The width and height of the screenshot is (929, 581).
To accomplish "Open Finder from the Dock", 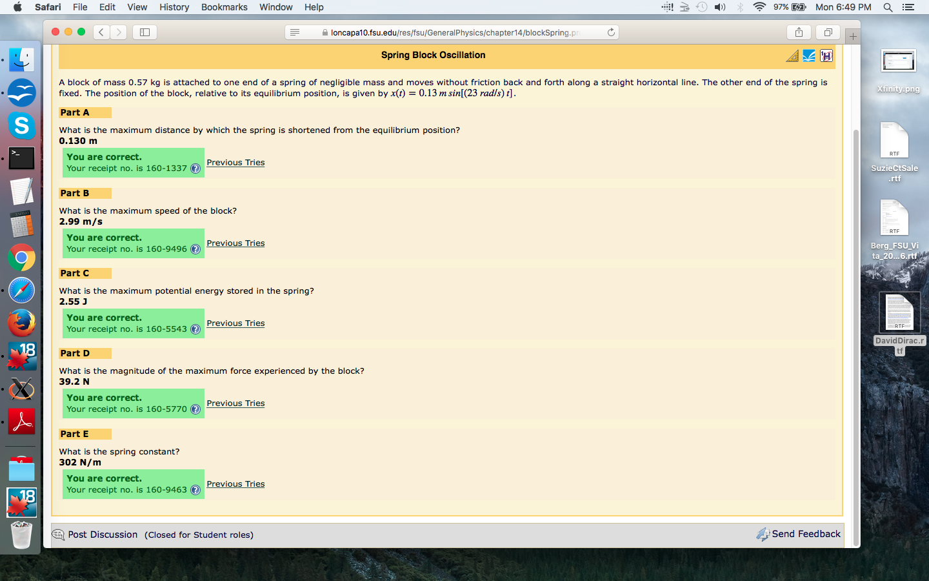I will tap(21, 60).
